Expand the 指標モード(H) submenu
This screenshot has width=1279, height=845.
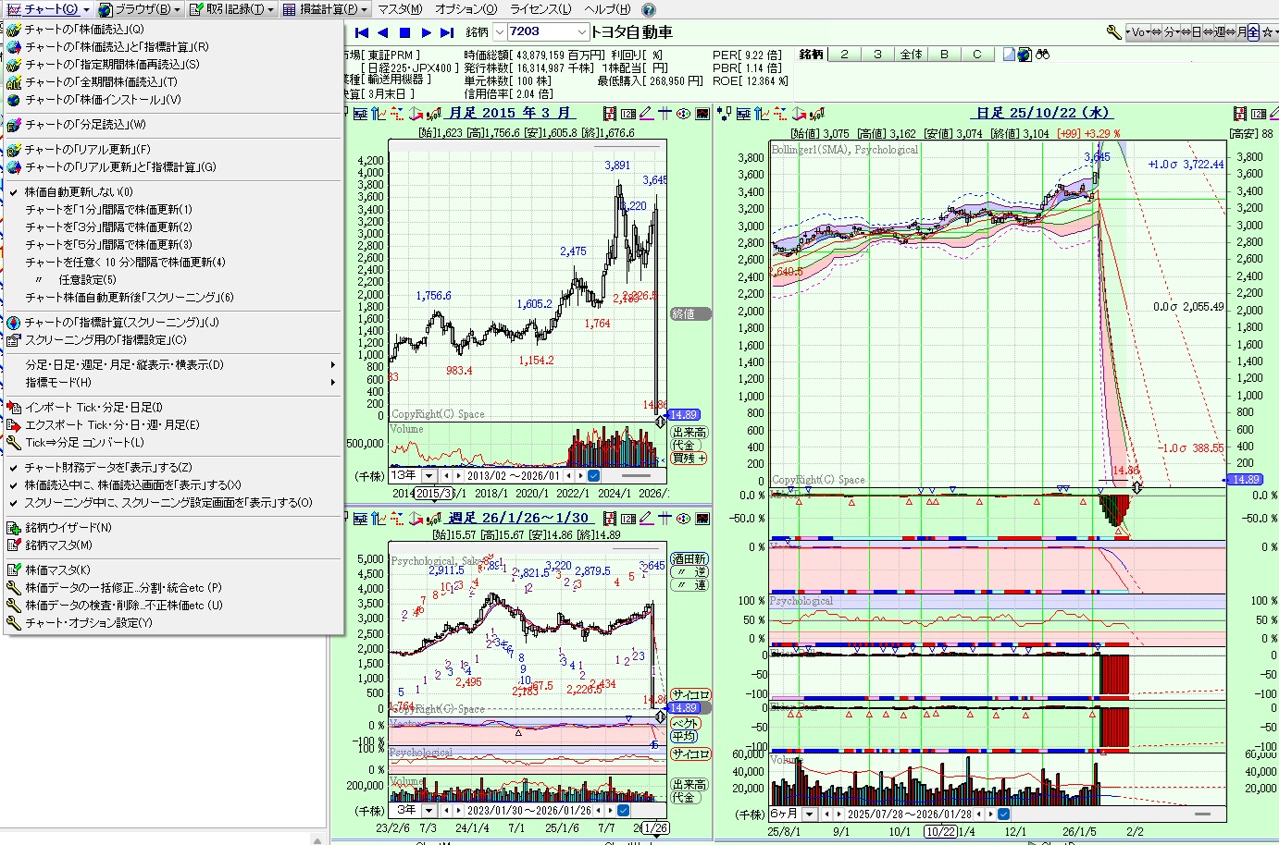[58, 383]
